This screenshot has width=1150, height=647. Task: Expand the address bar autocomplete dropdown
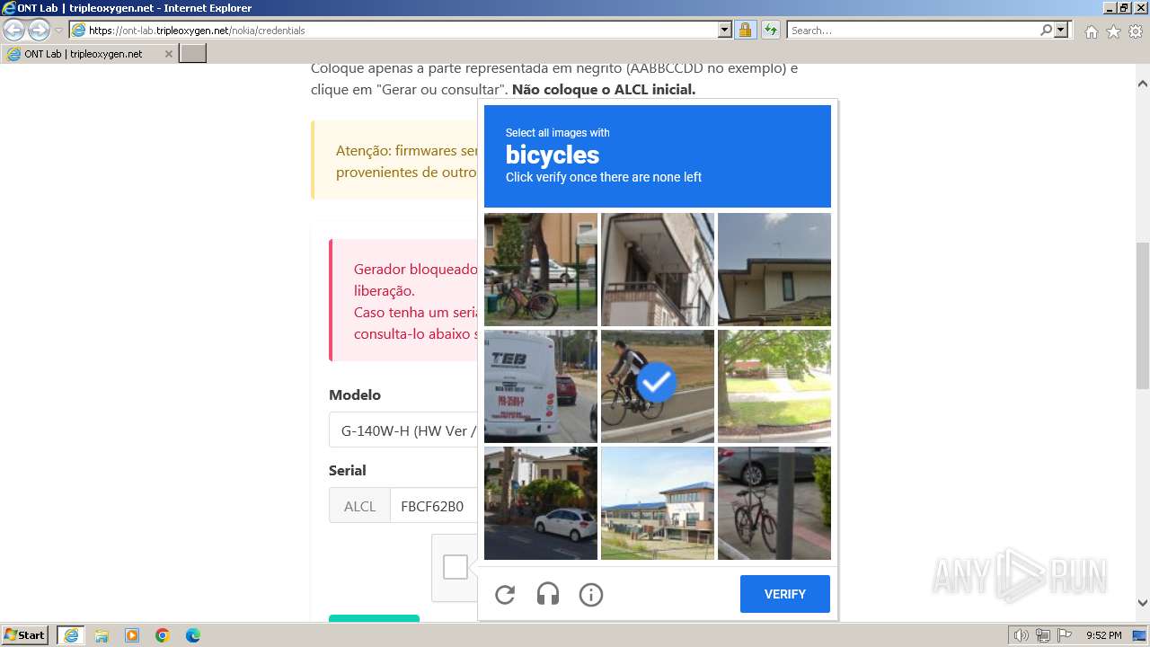725,30
